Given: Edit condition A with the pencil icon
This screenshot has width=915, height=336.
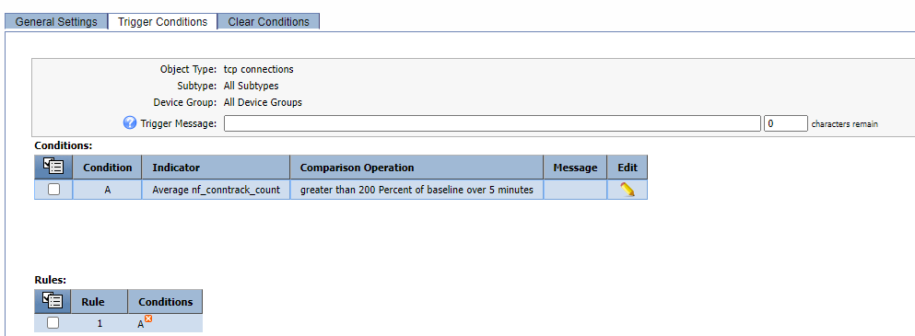Looking at the screenshot, I should [628, 189].
